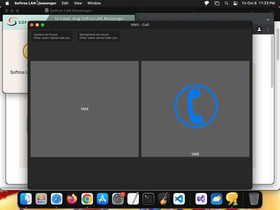Open TextEdit from the Dock
Viewport: 280px width, 210px height.
[133, 199]
